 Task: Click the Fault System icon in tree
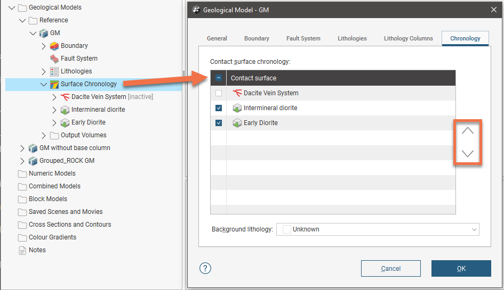[x=54, y=59]
